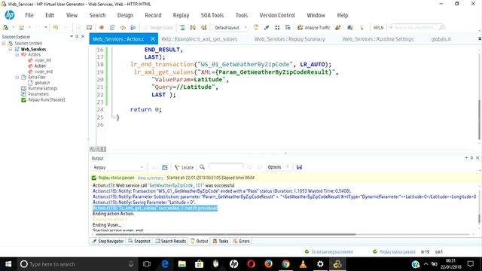Click the toolbar icon left of Analyze Traffic

[288, 28]
